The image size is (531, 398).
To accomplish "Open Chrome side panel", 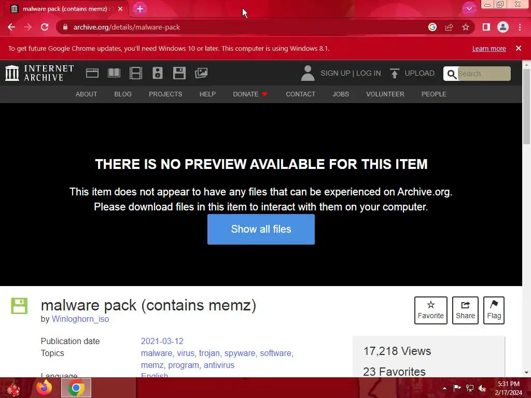I will pyautogui.click(x=486, y=27).
